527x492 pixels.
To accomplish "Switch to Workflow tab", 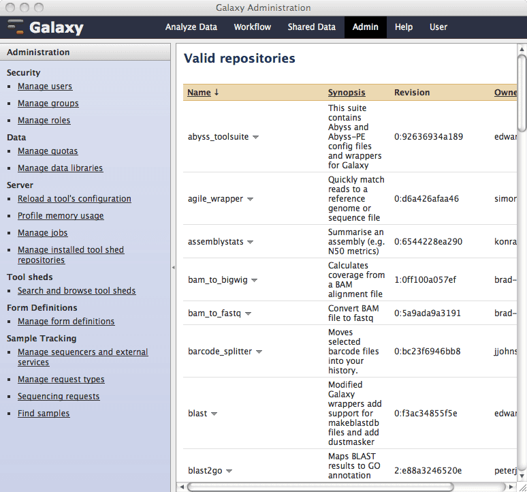I will (252, 27).
